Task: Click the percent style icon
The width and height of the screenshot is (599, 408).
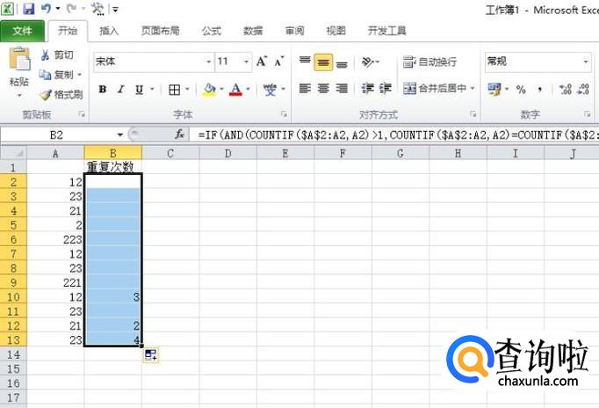Action: [x=521, y=90]
